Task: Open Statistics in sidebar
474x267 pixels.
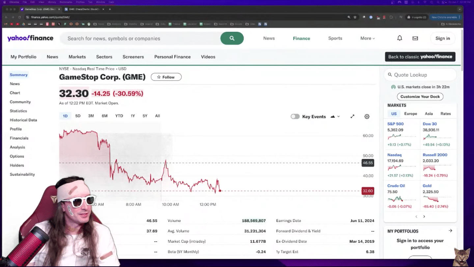Action: click(18, 111)
